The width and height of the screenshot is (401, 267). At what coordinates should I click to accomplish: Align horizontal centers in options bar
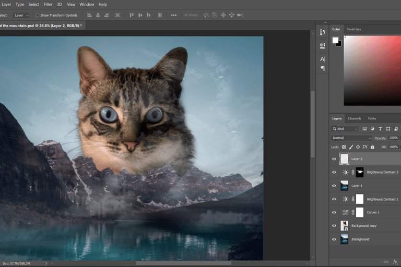click(98, 15)
